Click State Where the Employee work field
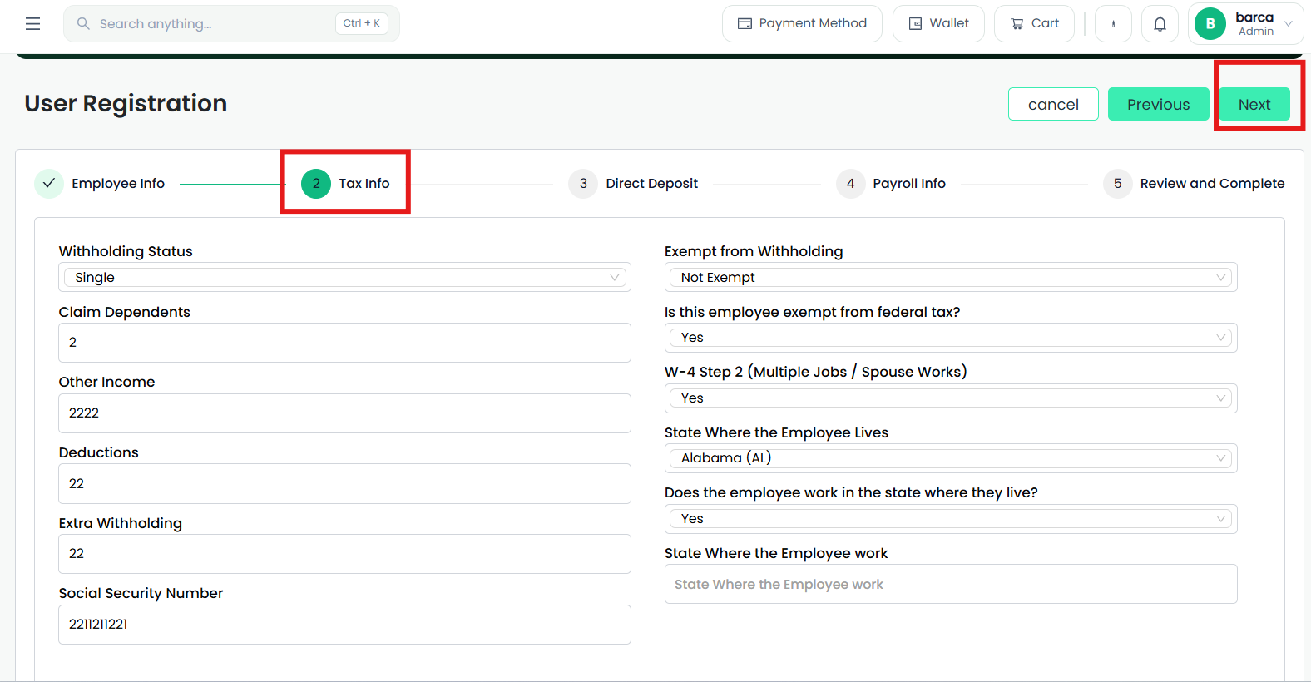 pos(951,584)
